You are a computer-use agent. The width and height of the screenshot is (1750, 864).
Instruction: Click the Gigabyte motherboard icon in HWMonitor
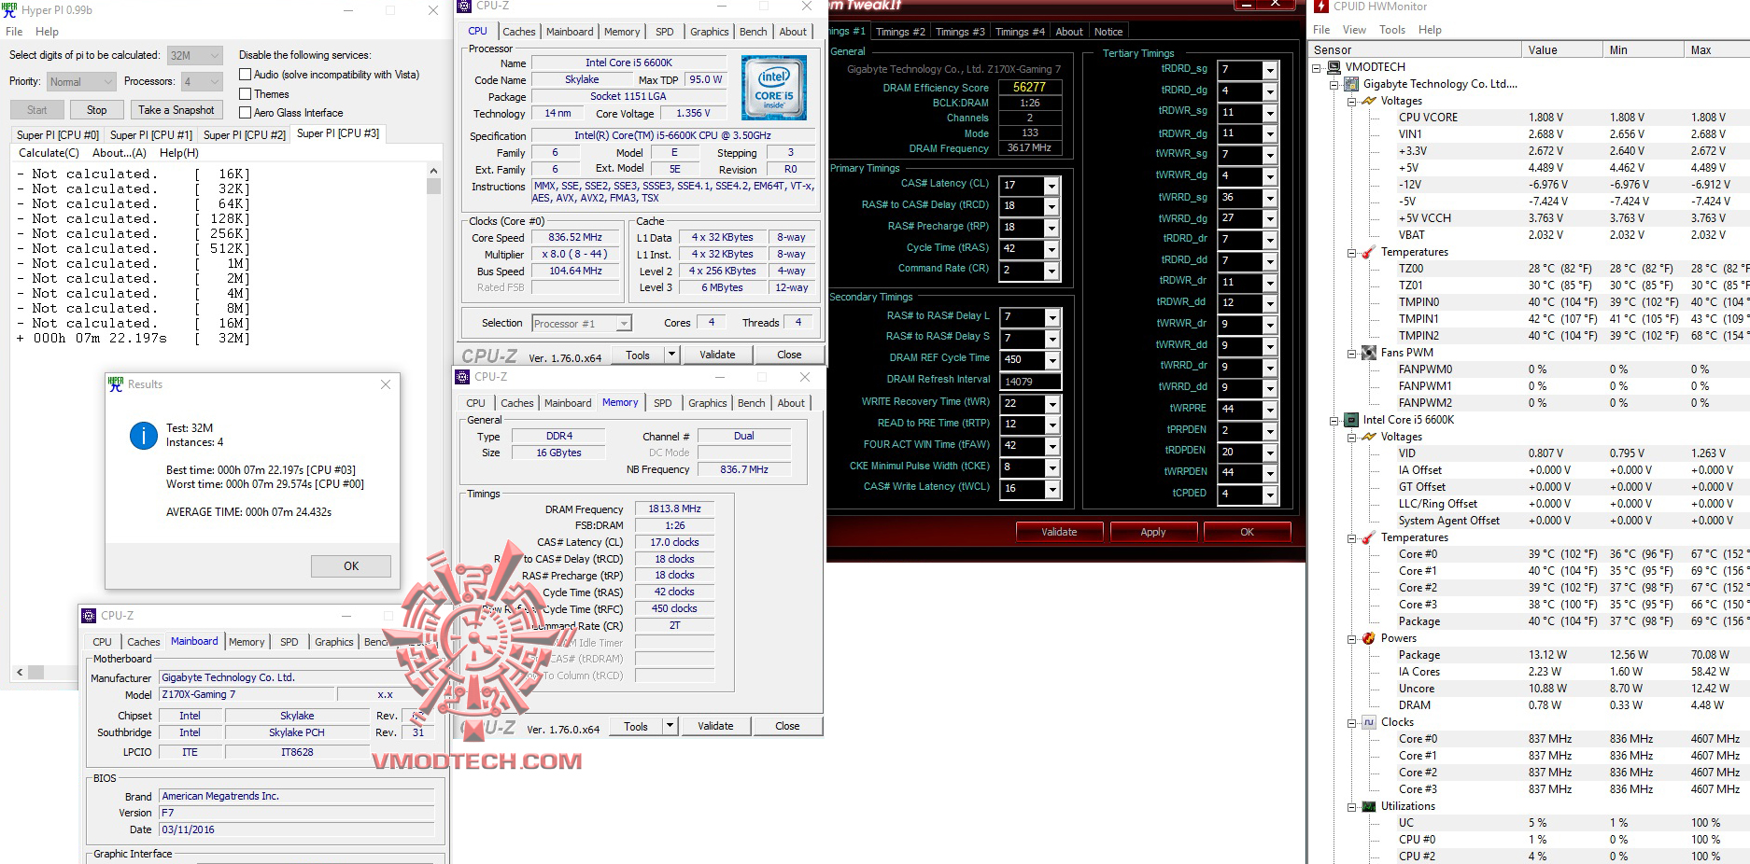click(x=1351, y=84)
